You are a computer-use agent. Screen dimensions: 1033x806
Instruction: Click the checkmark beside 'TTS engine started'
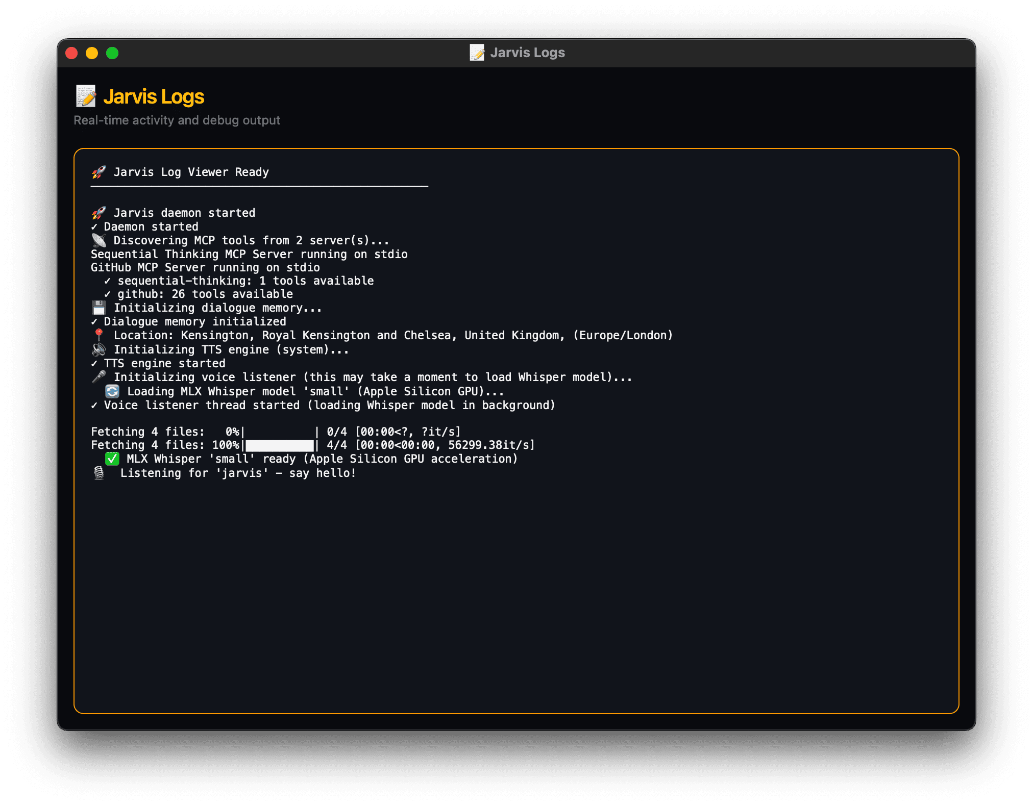pos(95,363)
